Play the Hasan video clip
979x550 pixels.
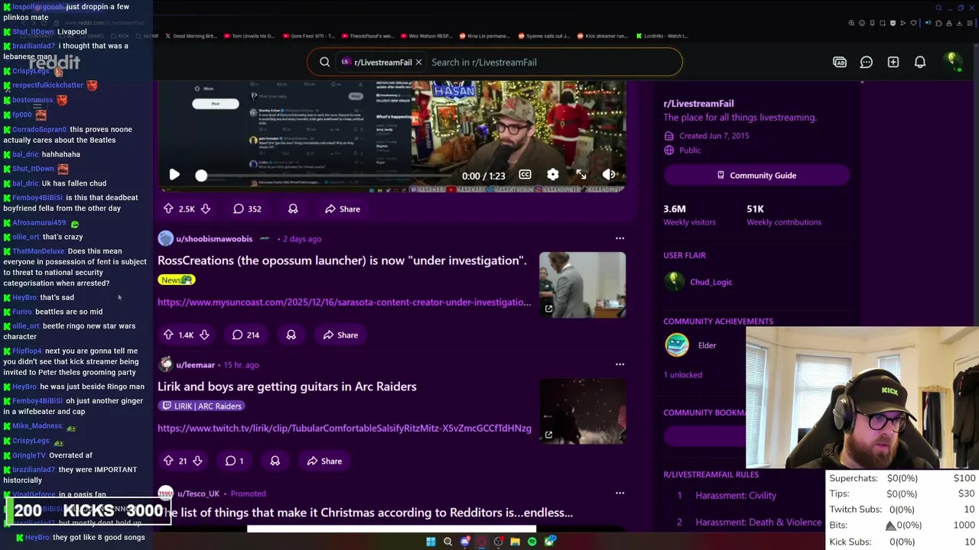tap(174, 175)
